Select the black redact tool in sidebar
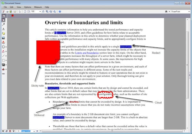 (4, 65)
